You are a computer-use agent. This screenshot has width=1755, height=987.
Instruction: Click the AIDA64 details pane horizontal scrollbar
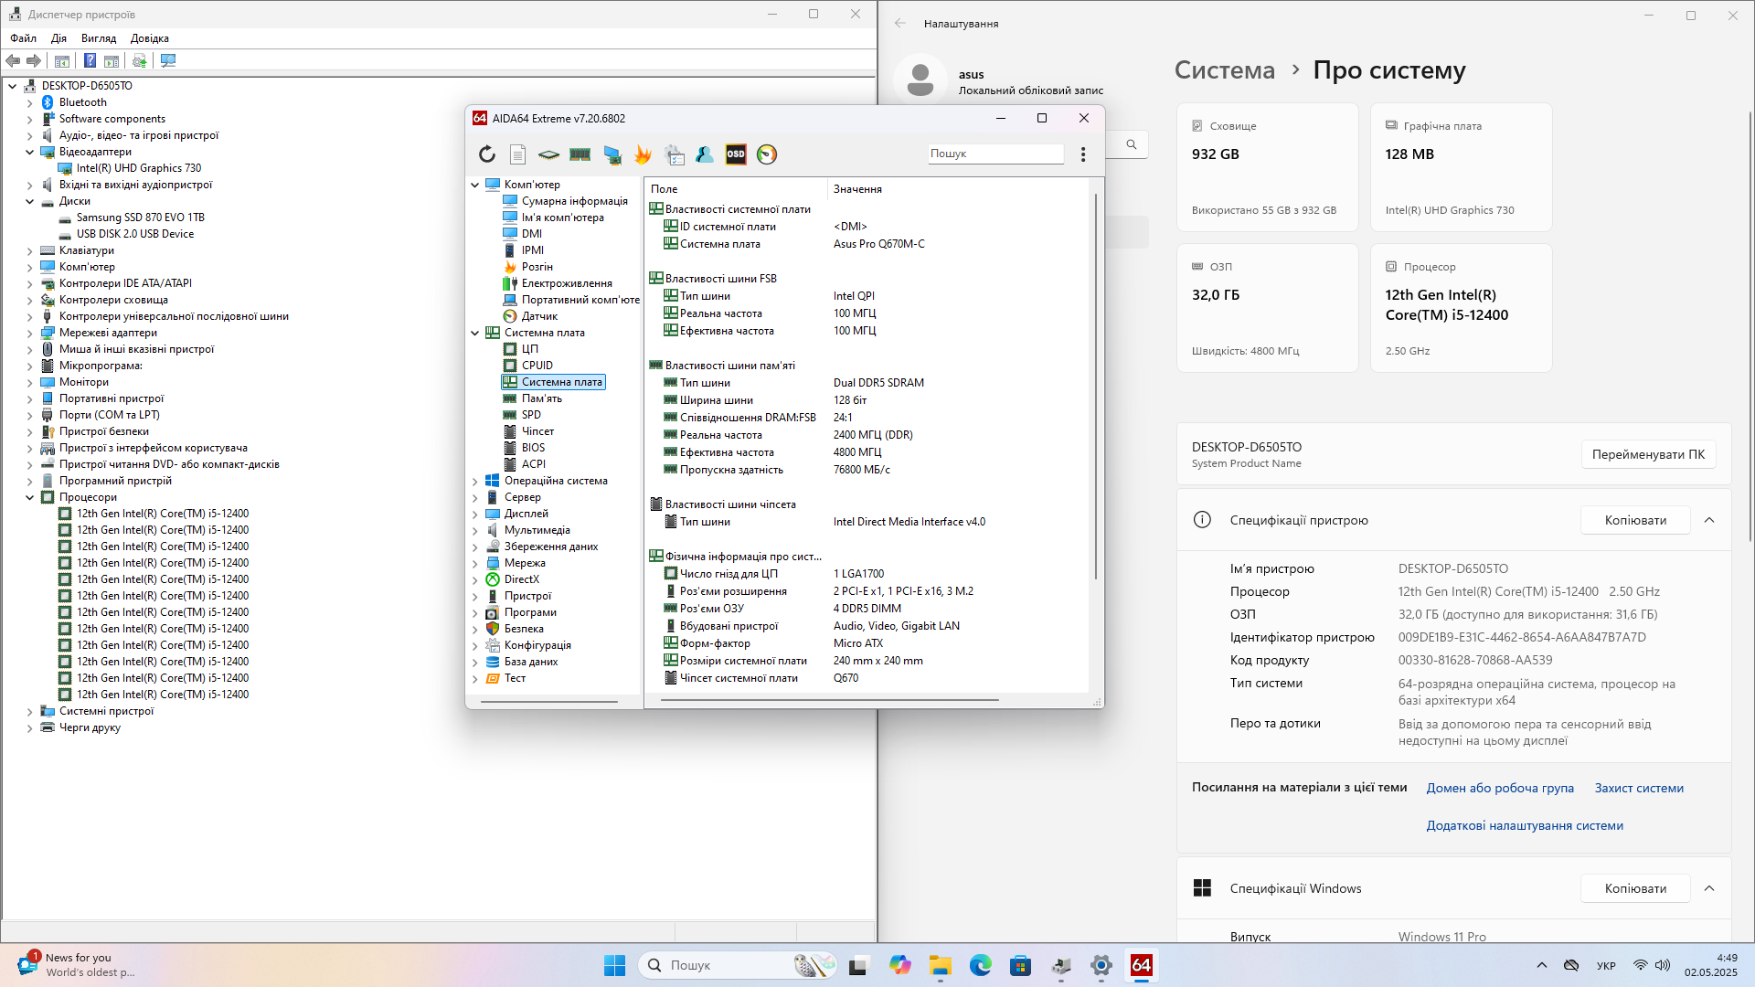pyautogui.click(x=830, y=701)
